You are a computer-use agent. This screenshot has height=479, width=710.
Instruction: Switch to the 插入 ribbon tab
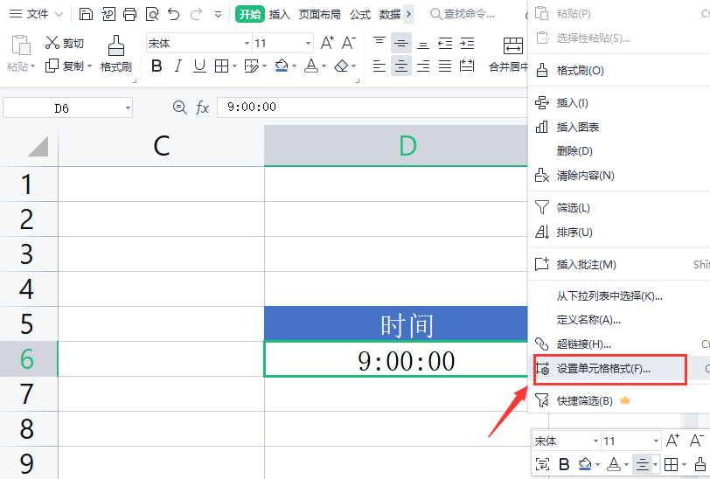pos(280,15)
